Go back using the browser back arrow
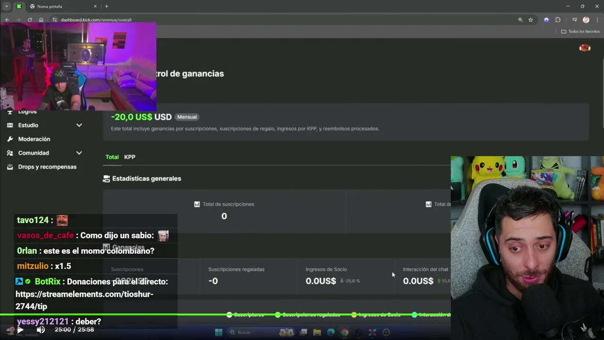The image size is (604, 340). [7, 20]
